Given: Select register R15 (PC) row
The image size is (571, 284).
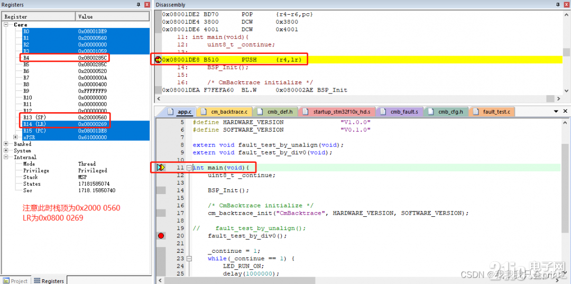Looking at the screenshot, I should point(86,131).
